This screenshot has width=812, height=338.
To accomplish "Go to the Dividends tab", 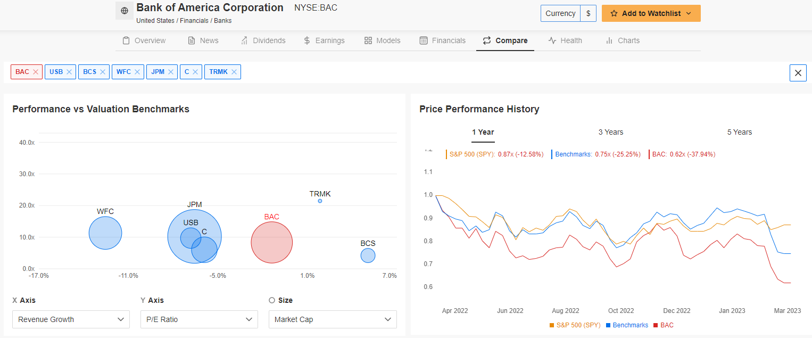I will 263,40.
